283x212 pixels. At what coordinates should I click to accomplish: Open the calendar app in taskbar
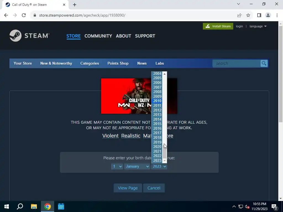pyautogui.click(x=61, y=206)
